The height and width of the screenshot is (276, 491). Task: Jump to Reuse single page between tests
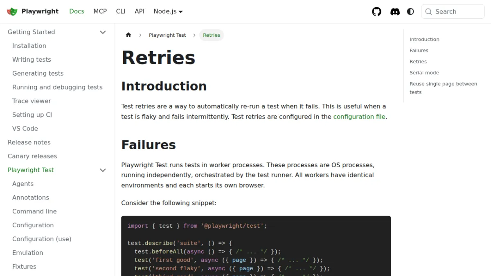click(x=443, y=88)
